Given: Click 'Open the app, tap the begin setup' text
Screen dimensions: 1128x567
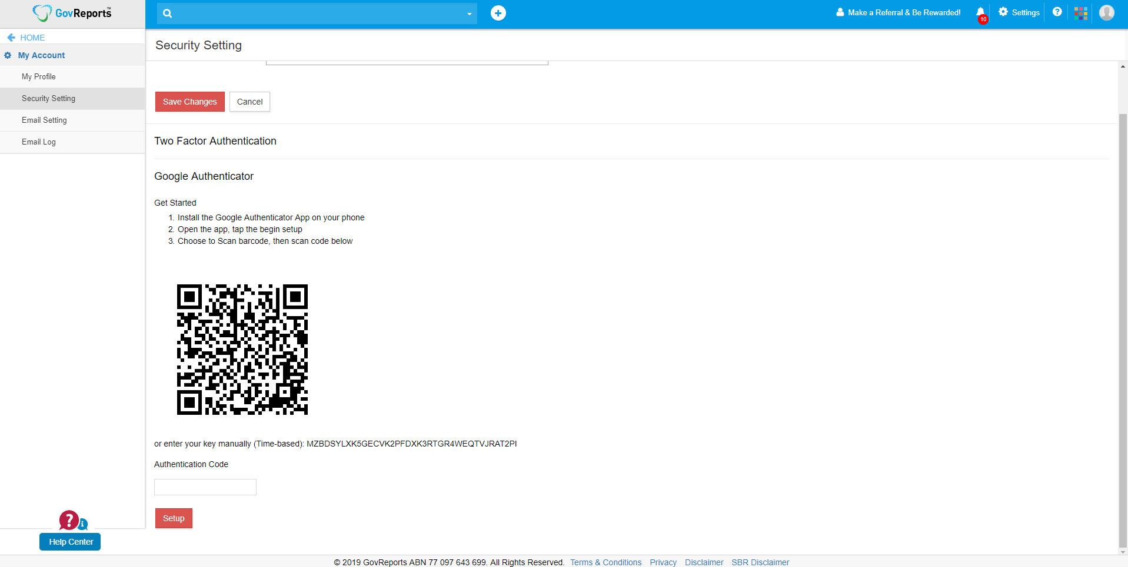Looking at the screenshot, I should (x=240, y=229).
